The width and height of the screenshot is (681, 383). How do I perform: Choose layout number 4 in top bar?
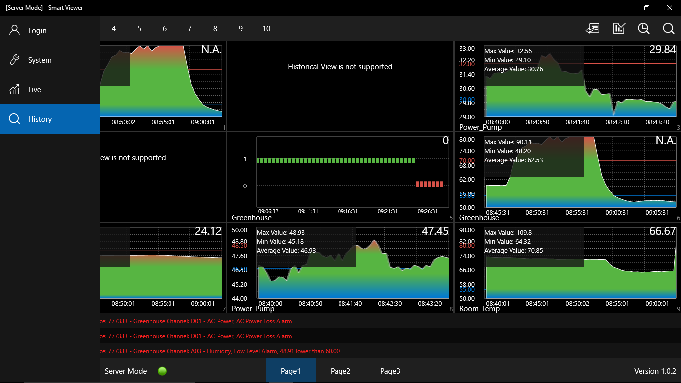(x=114, y=29)
